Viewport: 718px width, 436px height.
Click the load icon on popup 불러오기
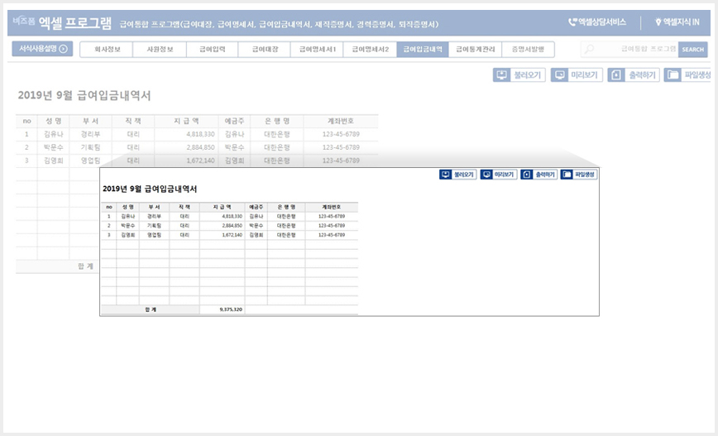click(445, 175)
